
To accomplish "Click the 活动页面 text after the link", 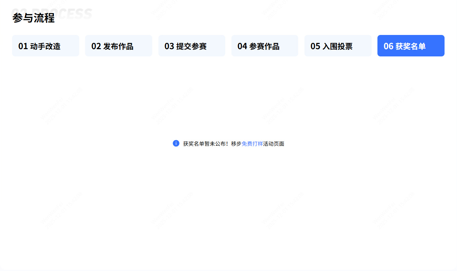I will coord(274,144).
